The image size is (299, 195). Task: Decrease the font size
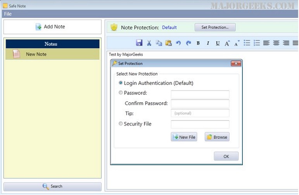tap(237, 43)
